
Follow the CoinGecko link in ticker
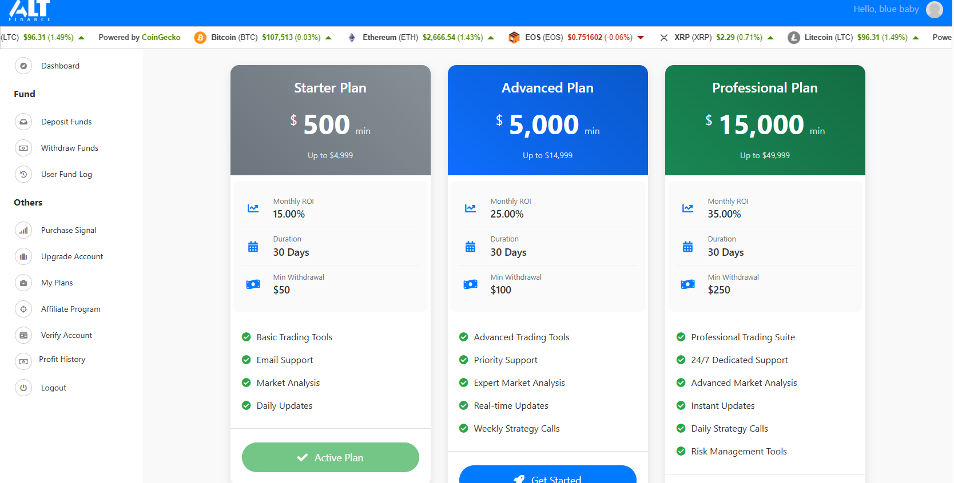click(x=161, y=38)
